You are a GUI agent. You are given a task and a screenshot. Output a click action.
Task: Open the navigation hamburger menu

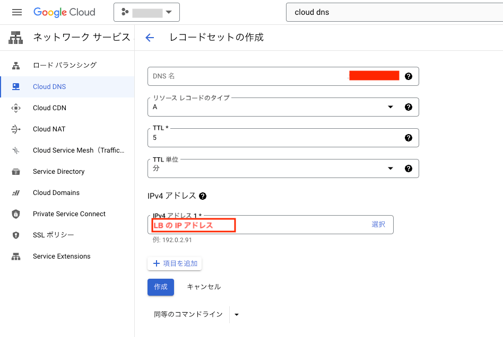[x=16, y=12]
